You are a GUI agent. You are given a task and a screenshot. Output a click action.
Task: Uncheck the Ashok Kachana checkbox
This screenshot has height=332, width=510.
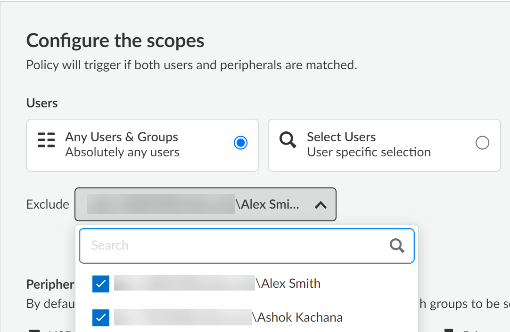tap(101, 318)
